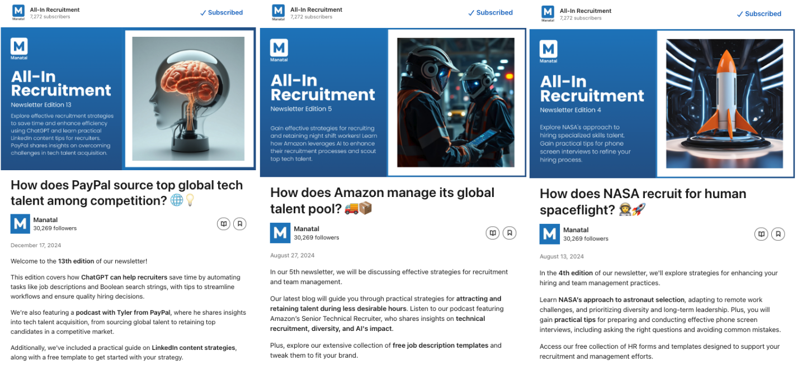Click '30,269 followers' under PayPal article
The image size is (797, 370).
pos(55,228)
